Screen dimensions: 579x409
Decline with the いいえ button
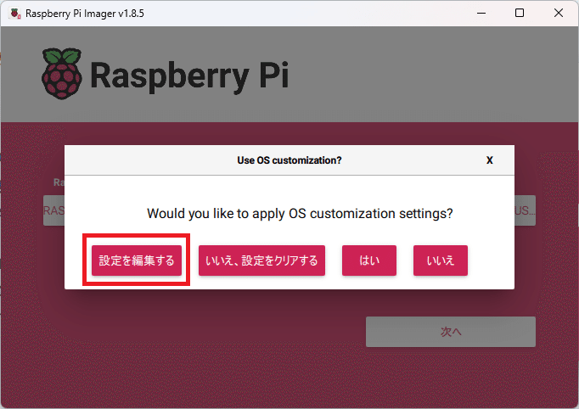point(440,261)
